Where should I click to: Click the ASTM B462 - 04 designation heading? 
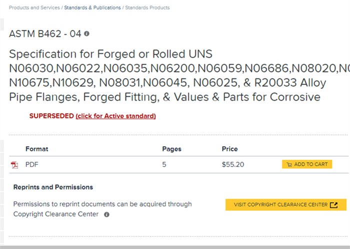[x=45, y=34]
